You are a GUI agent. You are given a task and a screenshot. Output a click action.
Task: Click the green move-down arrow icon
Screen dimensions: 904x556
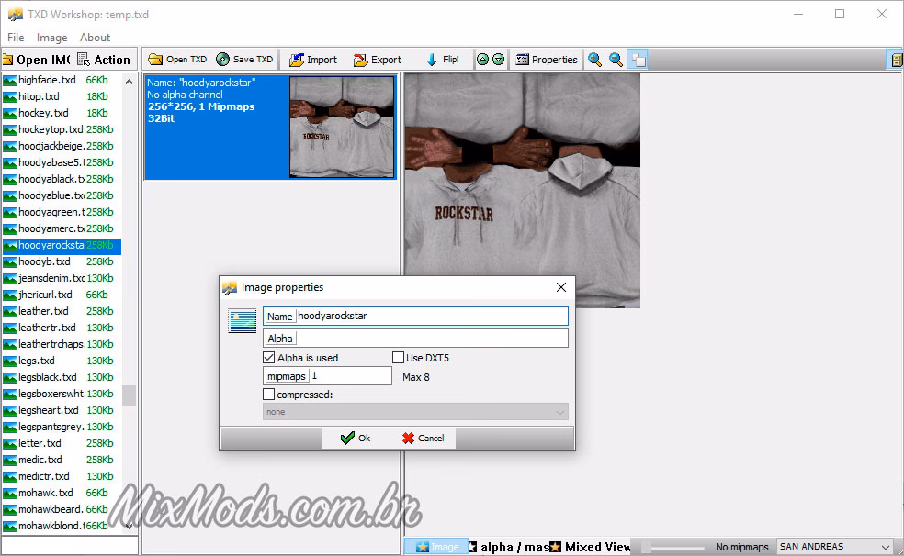click(x=498, y=60)
